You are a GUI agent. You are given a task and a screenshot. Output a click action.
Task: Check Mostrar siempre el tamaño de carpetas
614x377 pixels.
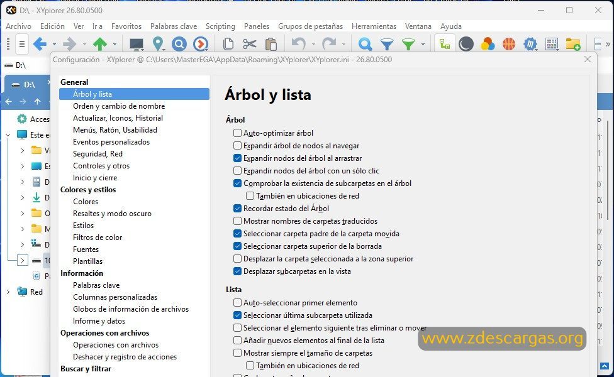point(237,352)
